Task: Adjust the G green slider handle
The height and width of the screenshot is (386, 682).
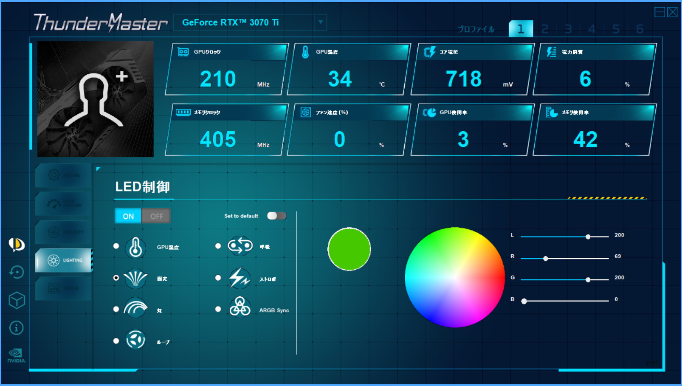Action: pos(588,279)
